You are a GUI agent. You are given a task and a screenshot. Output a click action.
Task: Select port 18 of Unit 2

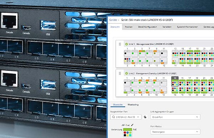190,90
